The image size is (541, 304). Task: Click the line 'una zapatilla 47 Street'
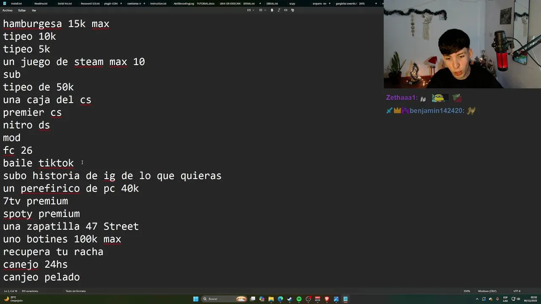coord(71,227)
